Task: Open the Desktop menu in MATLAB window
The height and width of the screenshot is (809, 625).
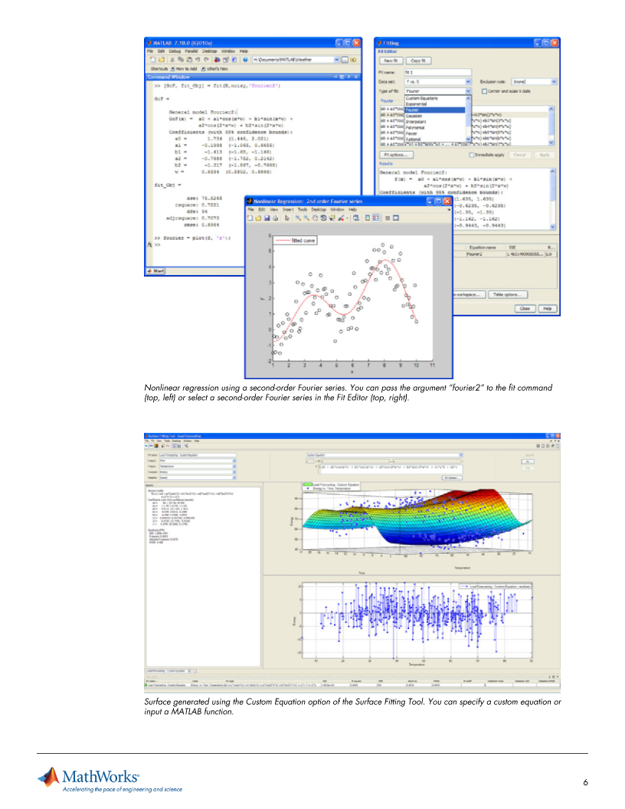Action: (209, 51)
